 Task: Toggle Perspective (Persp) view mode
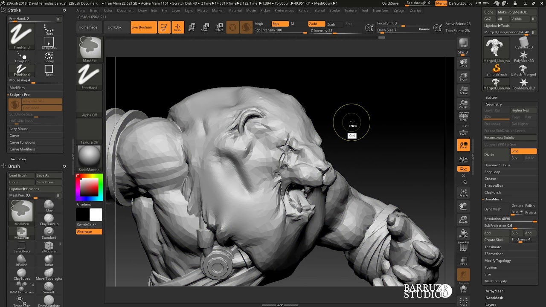click(463, 117)
